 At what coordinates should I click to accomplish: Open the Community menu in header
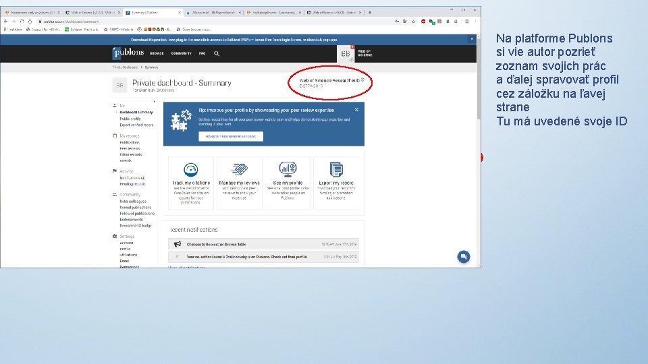(182, 54)
